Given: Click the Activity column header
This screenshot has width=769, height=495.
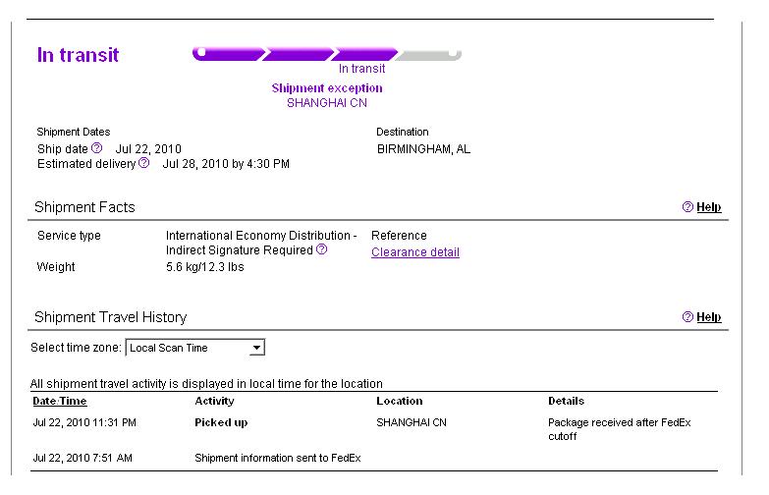Looking at the screenshot, I should [x=214, y=401].
